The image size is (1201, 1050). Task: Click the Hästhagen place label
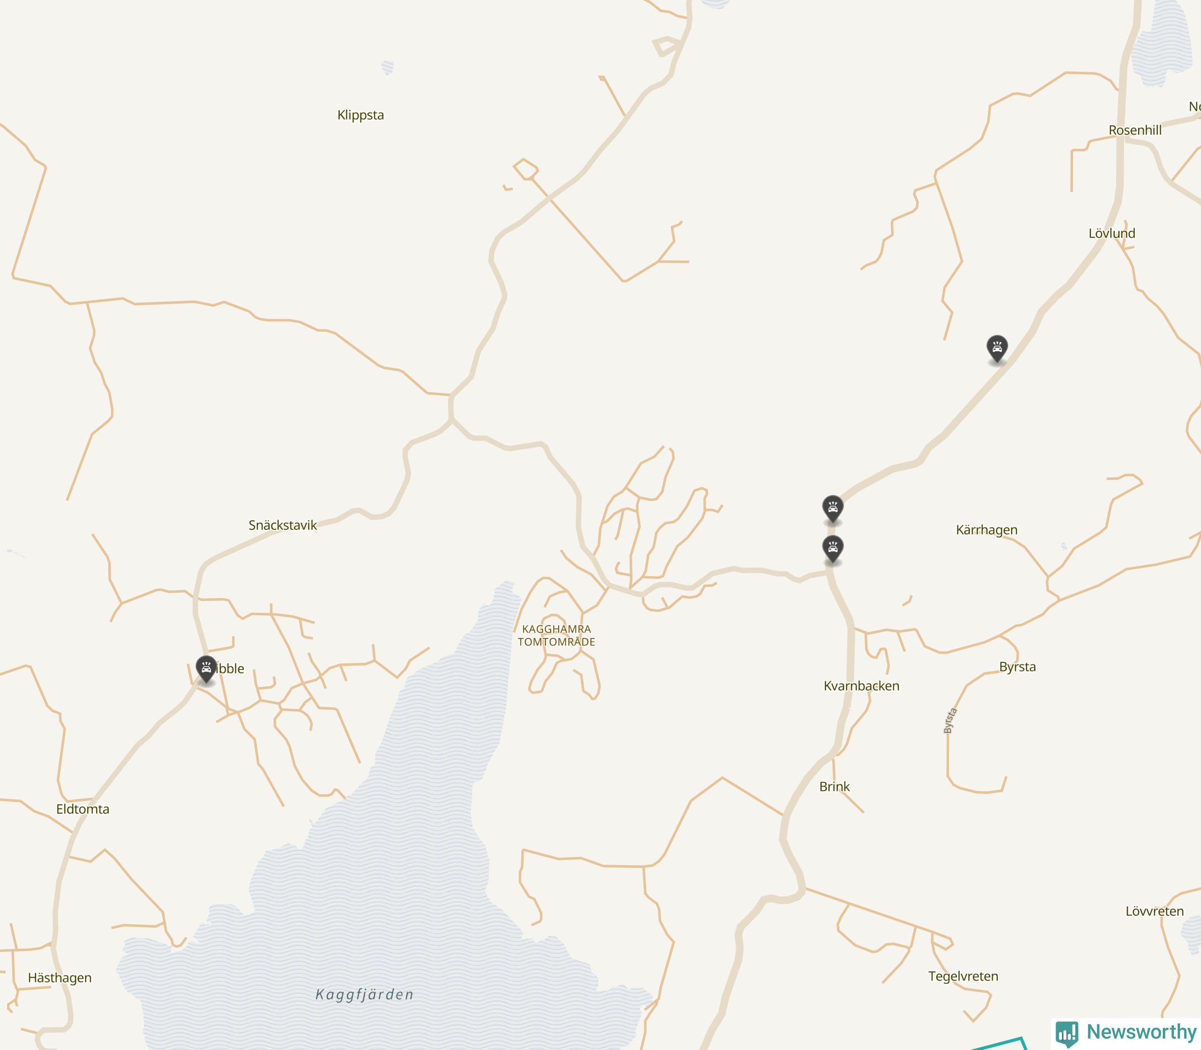[60, 978]
